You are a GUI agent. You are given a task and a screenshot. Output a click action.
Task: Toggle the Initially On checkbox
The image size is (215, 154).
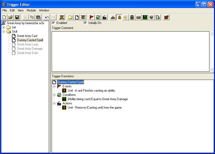point(85,23)
